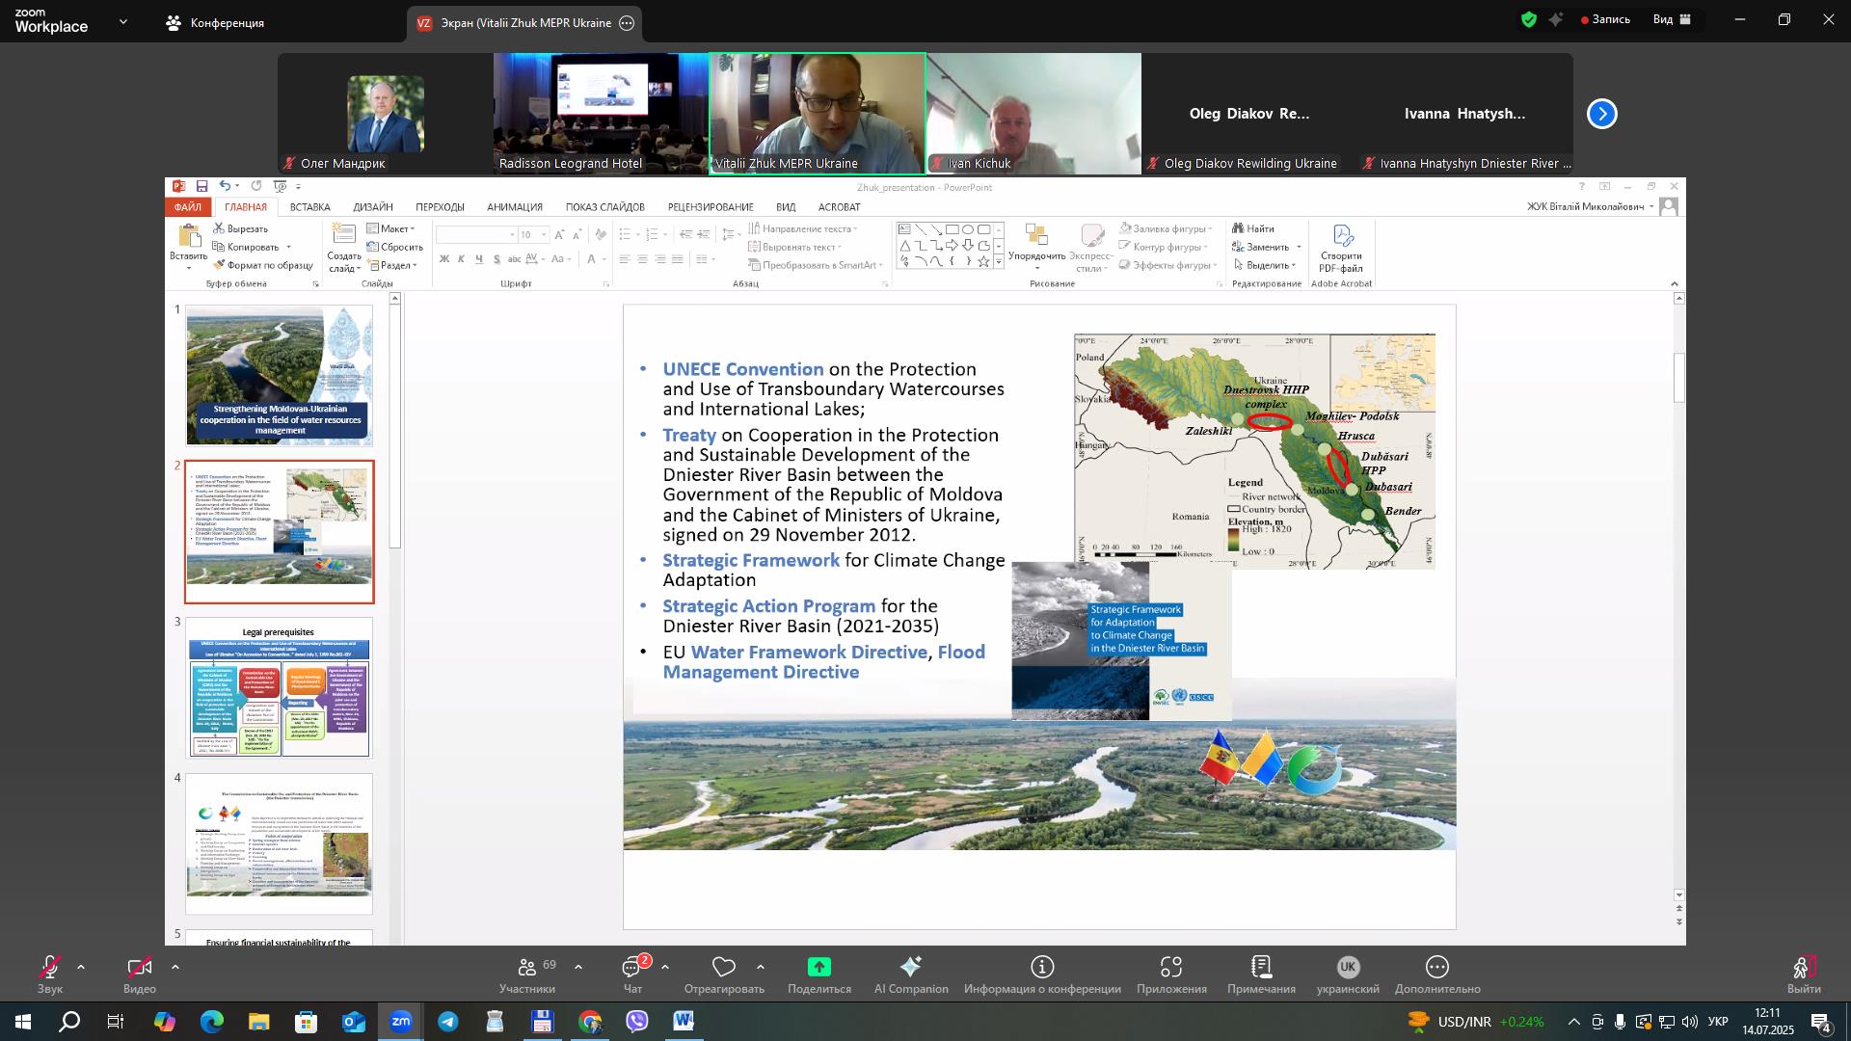Click Создать слайд new slide icon
The image size is (1851, 1041).
[343, 234]
